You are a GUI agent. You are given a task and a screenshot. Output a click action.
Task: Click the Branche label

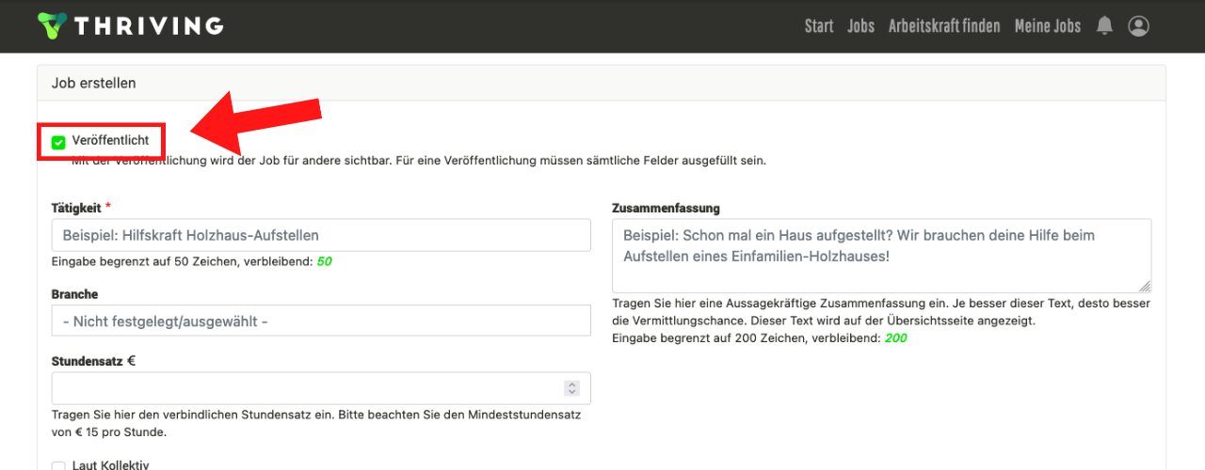tap(75, 294)
